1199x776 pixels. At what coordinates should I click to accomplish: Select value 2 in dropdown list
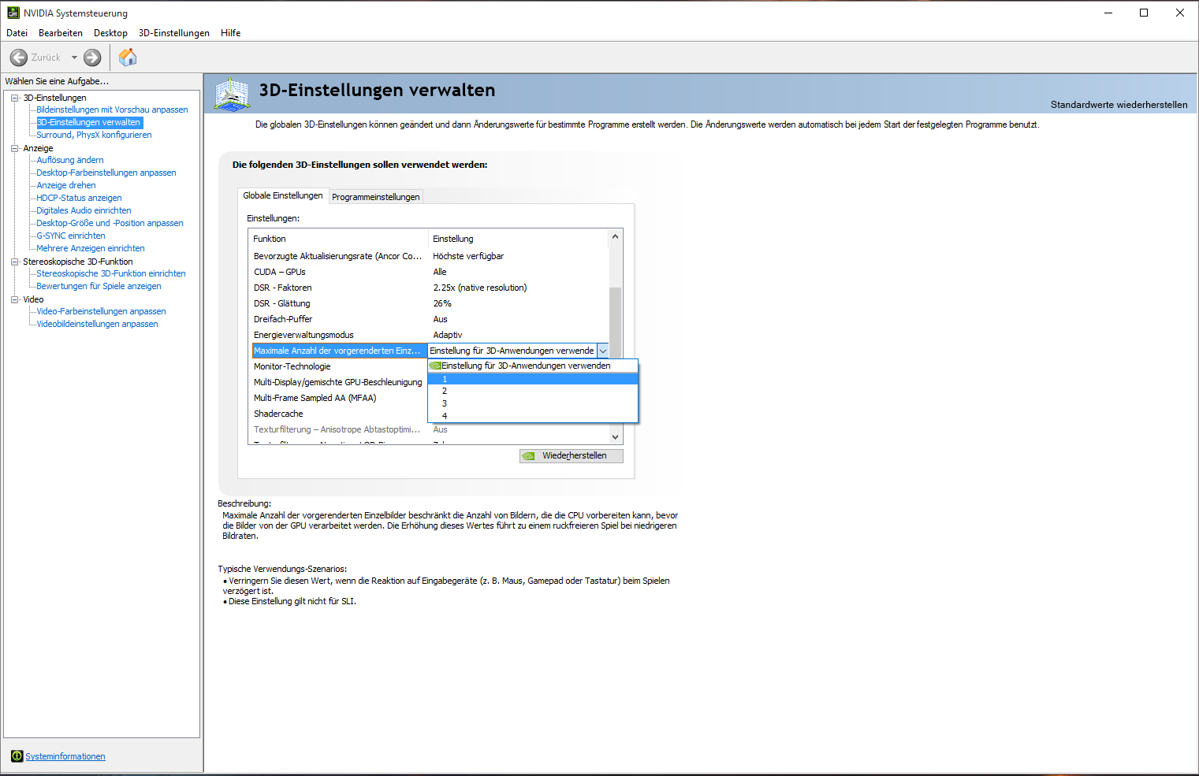point(533,391)
